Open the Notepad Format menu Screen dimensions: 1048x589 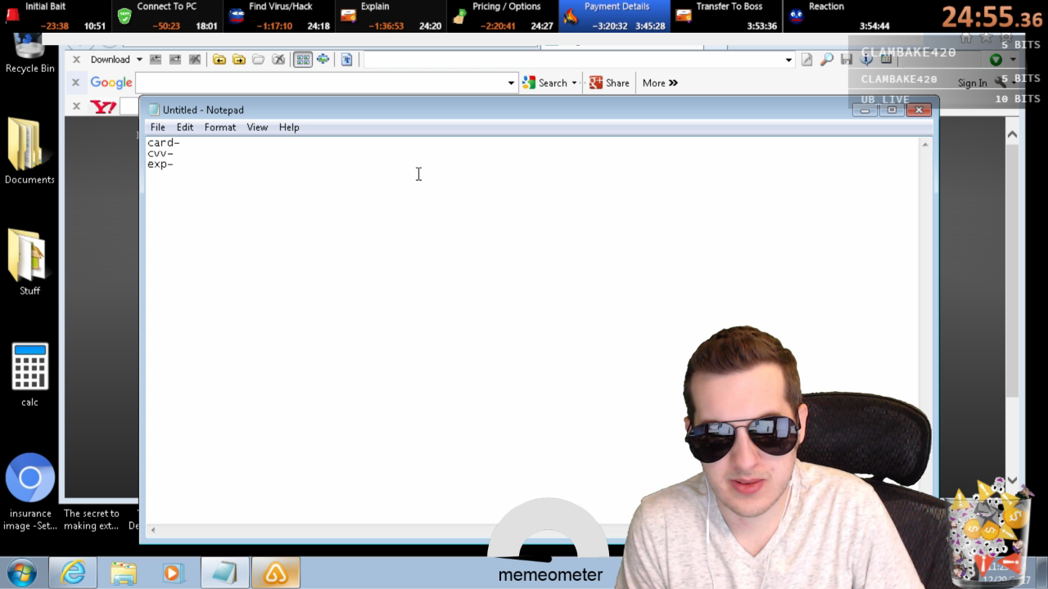(x=220, y=128)
